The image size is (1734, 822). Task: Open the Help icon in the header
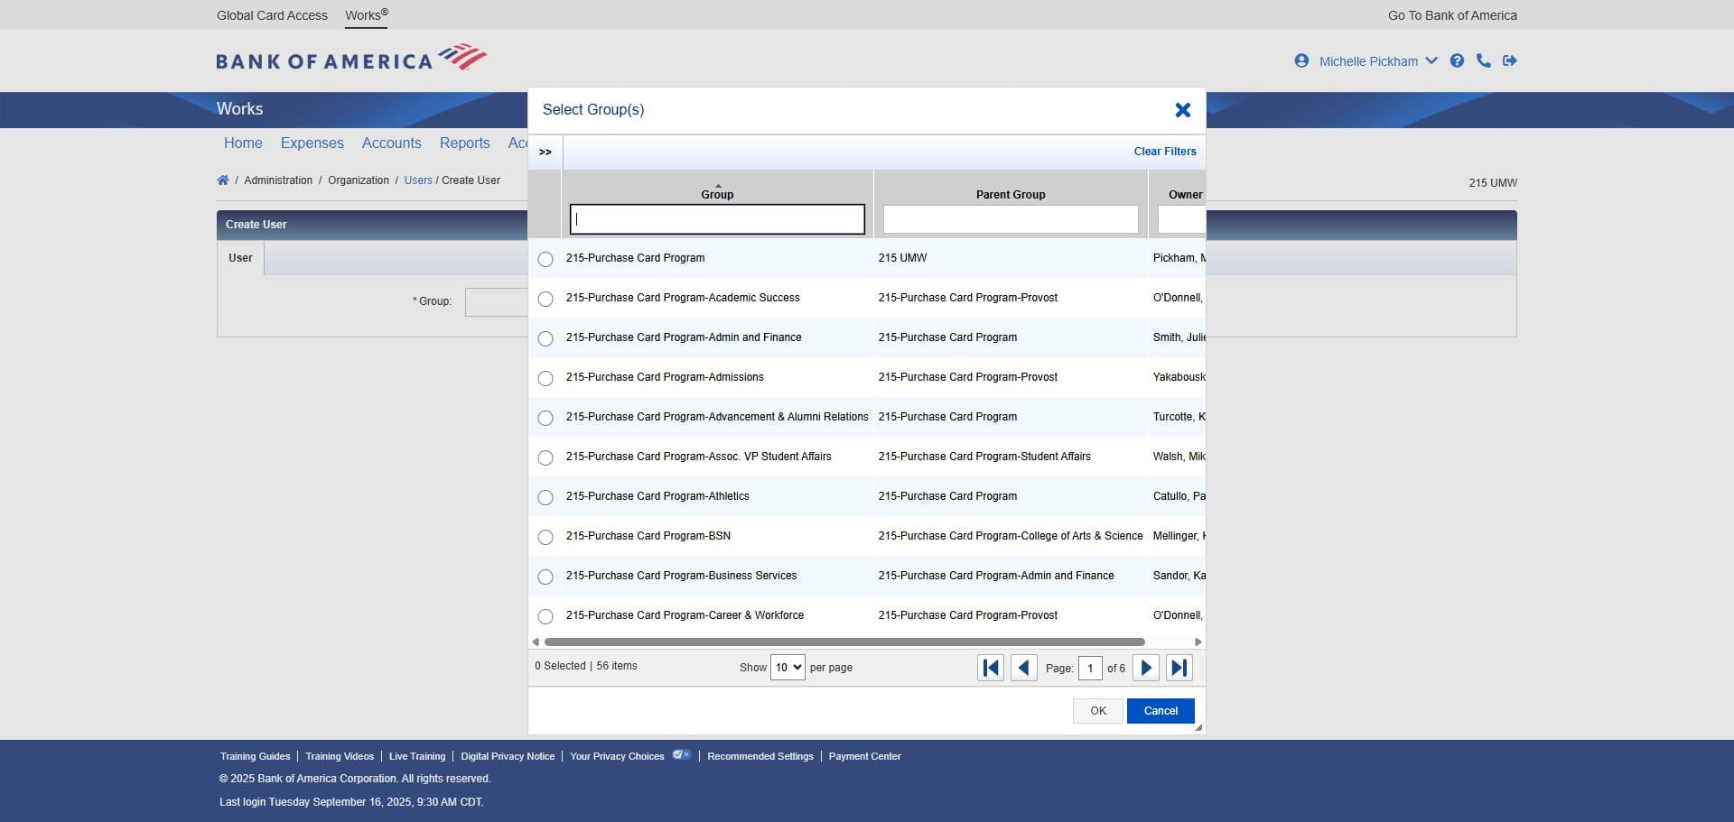(1458, 60)
